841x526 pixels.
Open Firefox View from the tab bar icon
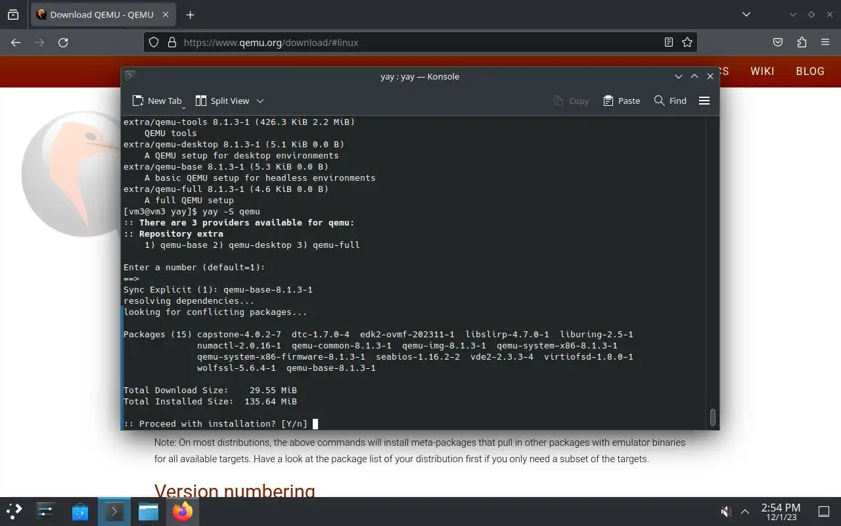tap(13, 14)
